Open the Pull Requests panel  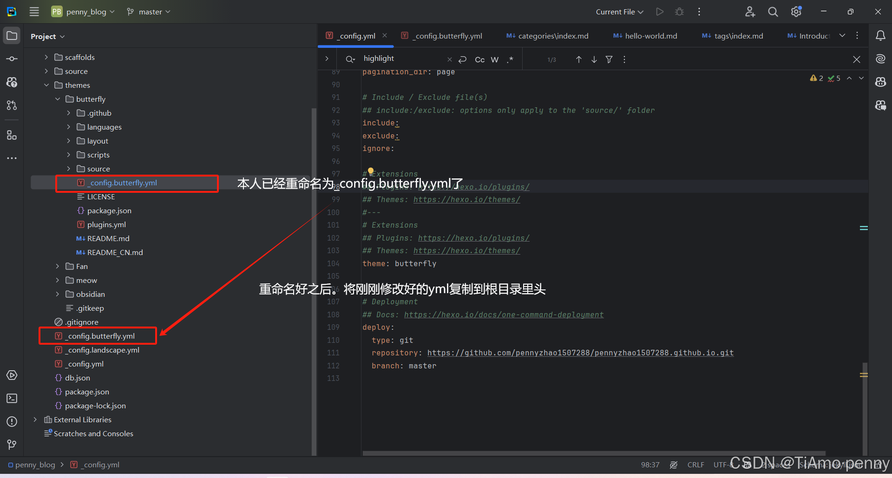click(12, 105)
